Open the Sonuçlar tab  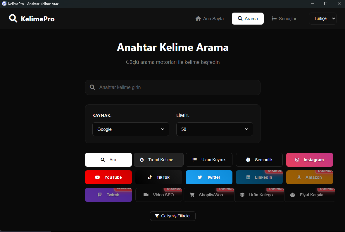tap(284, 19)
